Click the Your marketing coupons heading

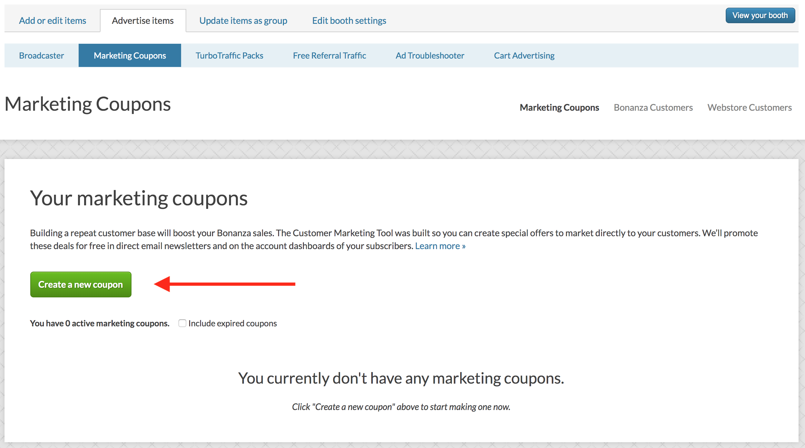pyautogui.click(x=139, y=199)
